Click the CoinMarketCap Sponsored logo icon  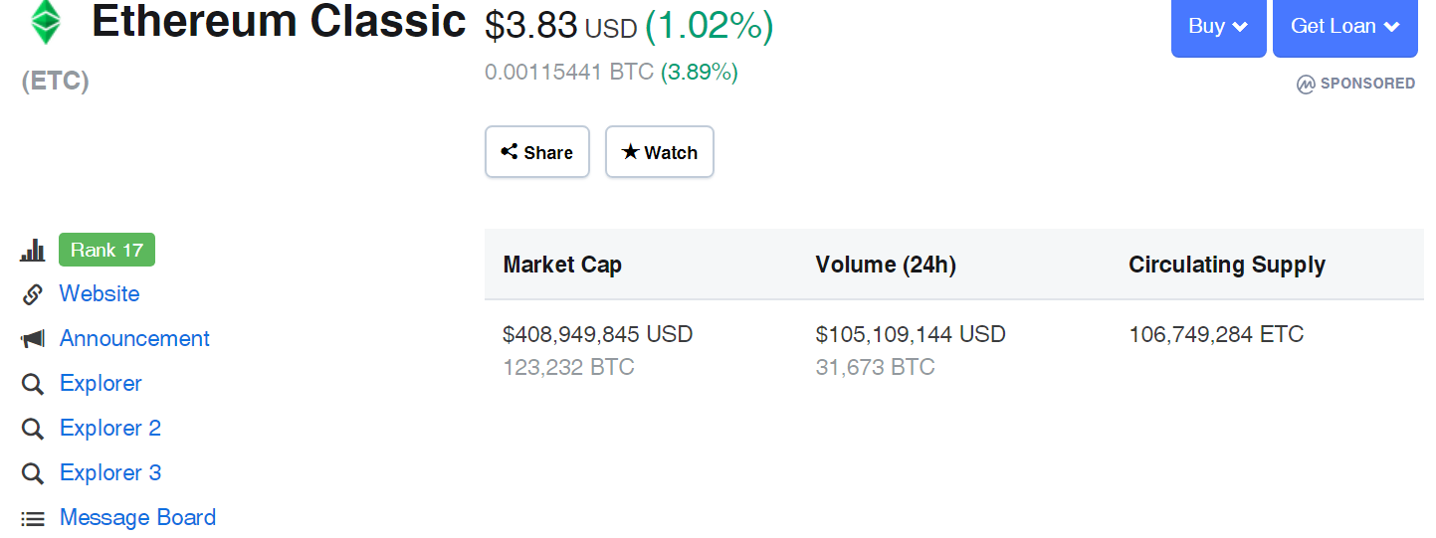(1306, 85)
